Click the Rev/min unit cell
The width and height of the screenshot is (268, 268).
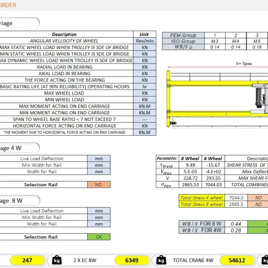point(145,41)
